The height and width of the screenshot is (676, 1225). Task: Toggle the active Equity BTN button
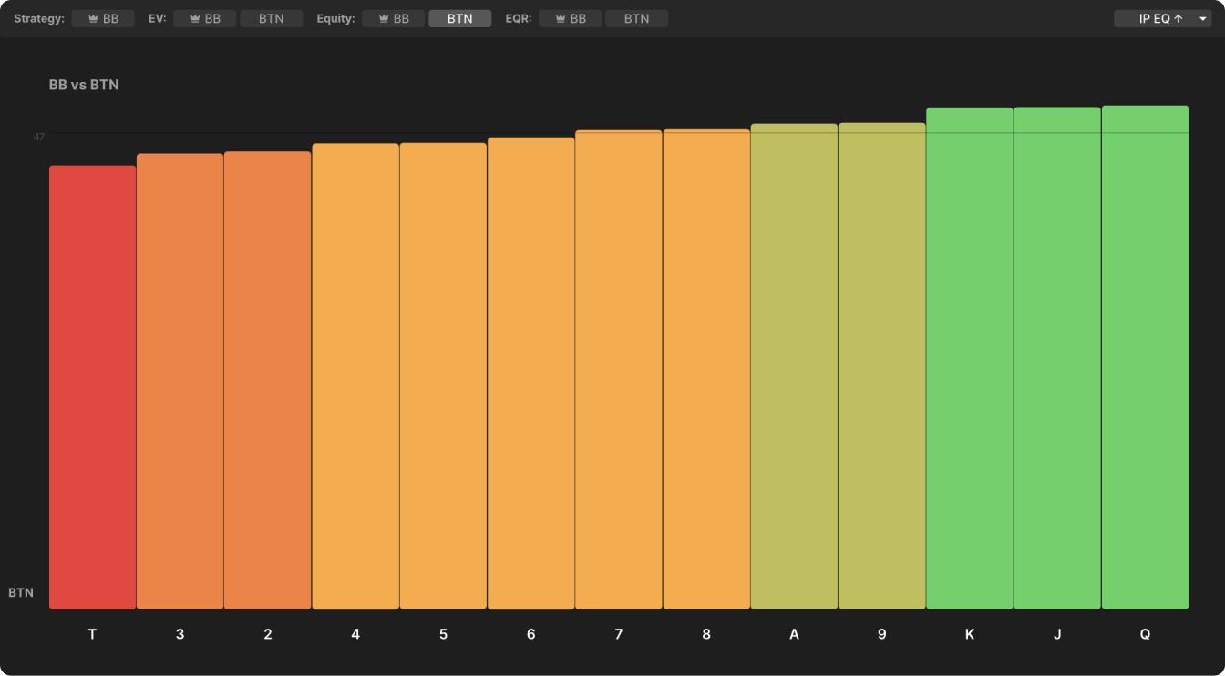[459, 18]
